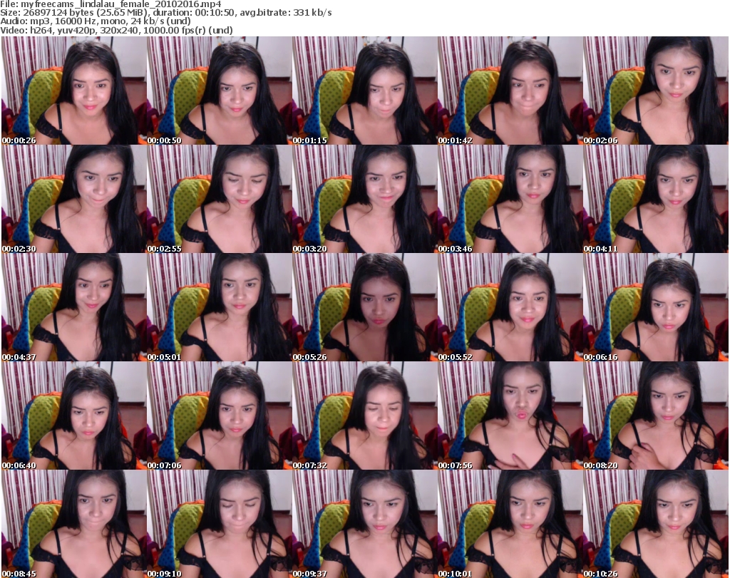The height and width of the screenshot is (578, 730).
Task: Pick the 00:09:37 thumbnail
Action: tap(364, 524)
